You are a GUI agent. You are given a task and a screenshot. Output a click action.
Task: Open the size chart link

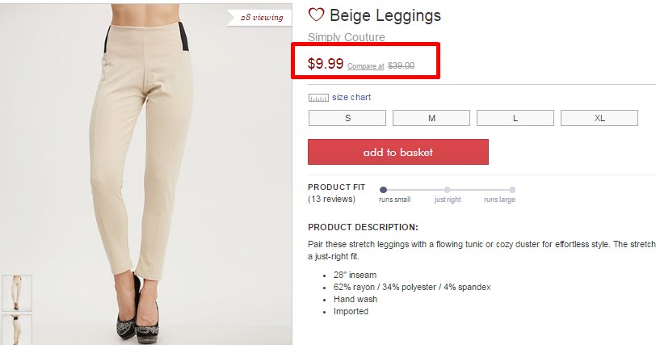pos(351,97)
